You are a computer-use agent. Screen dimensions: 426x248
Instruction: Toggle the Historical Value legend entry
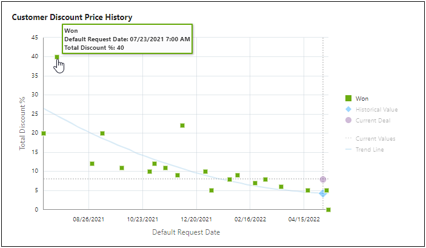click(x=371, y=109)
